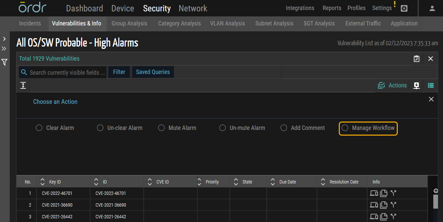Switch to the Incidents tab
Image resolution: width=443 pixels, height=222 pixels.
pyautogui.click(x=30, y=23)
